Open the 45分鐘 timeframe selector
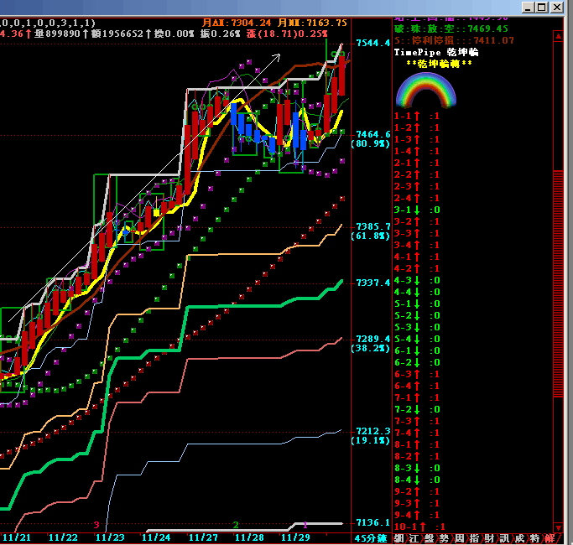 (x=371, y=537)
